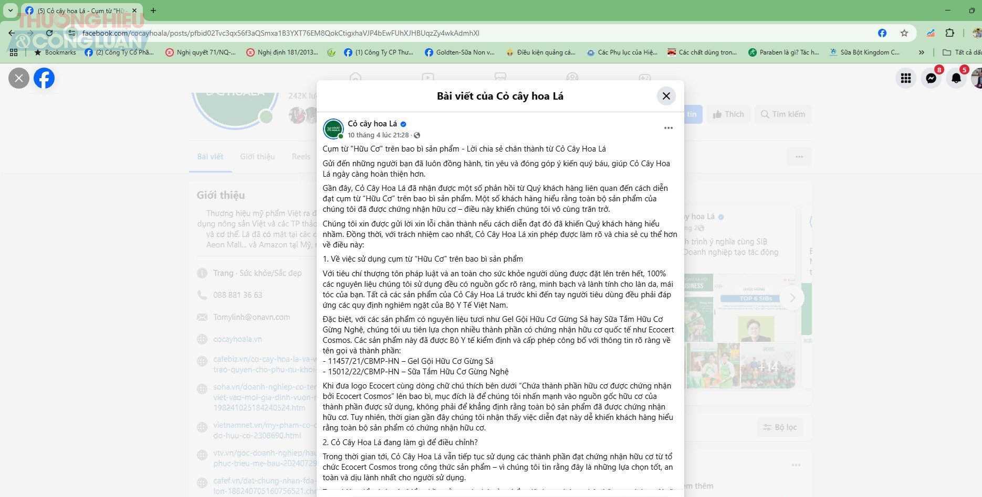Viewport: 982px width, 497px height.
Task: Open Messenger chats icon
Action: [931, 78]
